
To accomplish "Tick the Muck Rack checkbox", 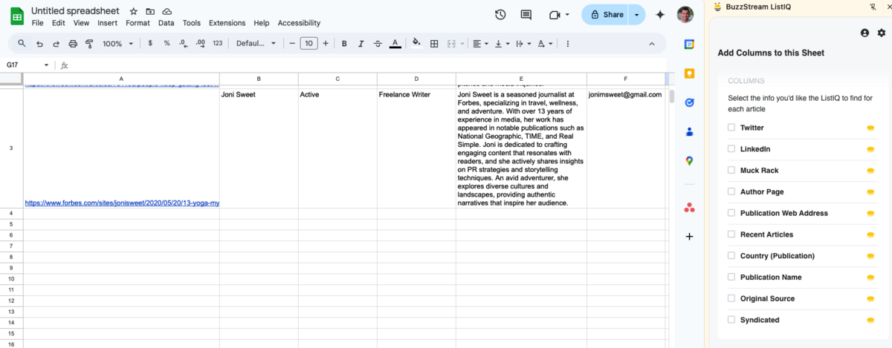I will 731,171.
